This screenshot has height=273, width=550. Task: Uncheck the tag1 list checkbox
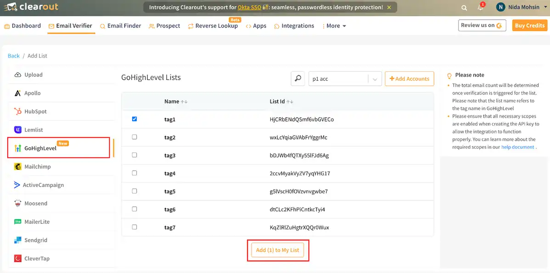tap(134, 119)
